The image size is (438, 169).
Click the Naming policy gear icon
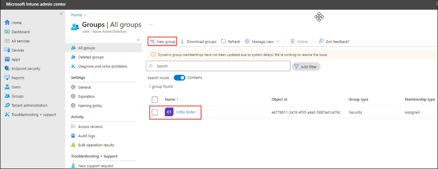[x=74, y=106]
